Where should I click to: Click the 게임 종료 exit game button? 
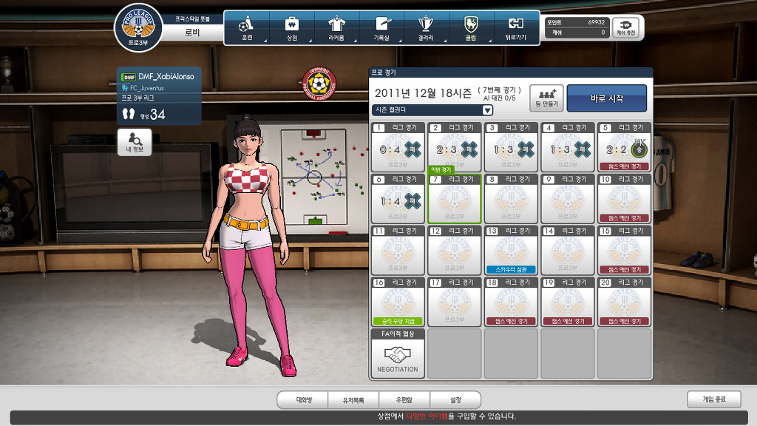pos(713,399)
